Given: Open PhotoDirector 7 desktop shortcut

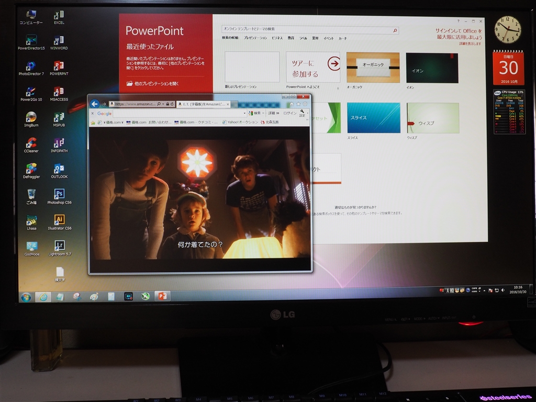Looking at the screenshot, I should (31, 68).
